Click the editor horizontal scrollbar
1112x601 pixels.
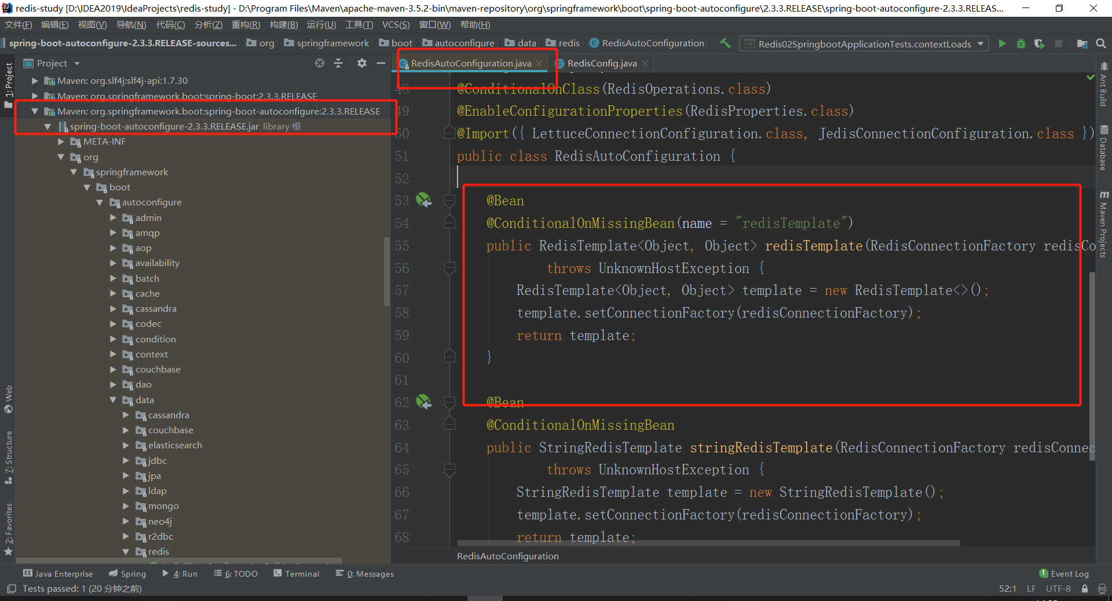708,543
